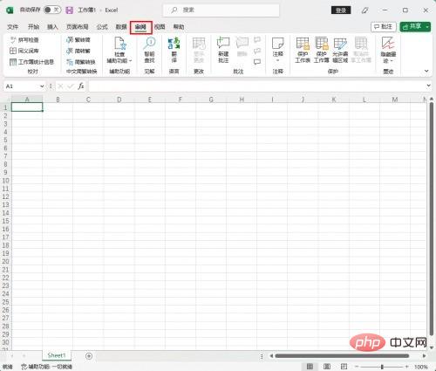
Task: Click the formula bar confirm checkmark
Action: (71, 86)
